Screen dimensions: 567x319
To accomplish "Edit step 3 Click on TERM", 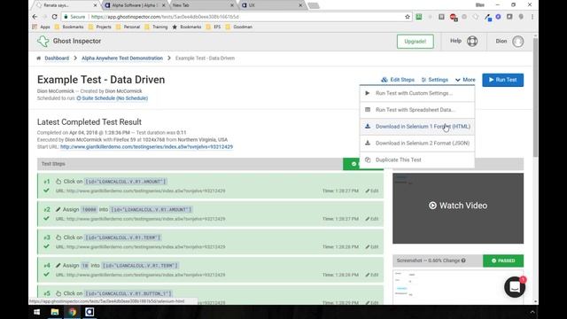I will click(x=372, y=246).
